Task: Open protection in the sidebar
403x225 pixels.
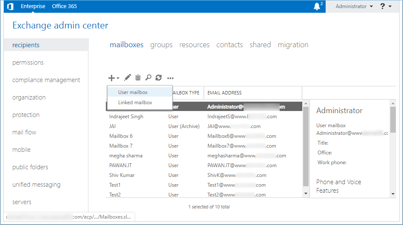Action: click(26, 115)
